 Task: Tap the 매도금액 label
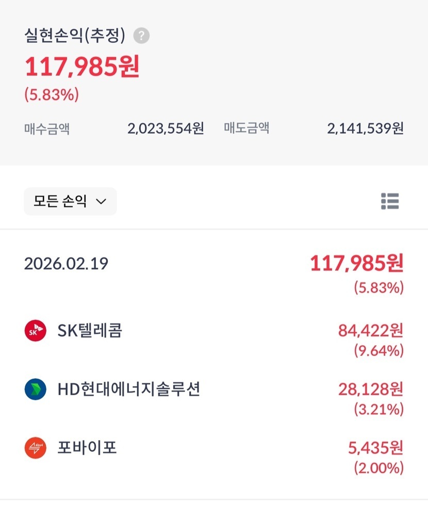coord(246,128)
